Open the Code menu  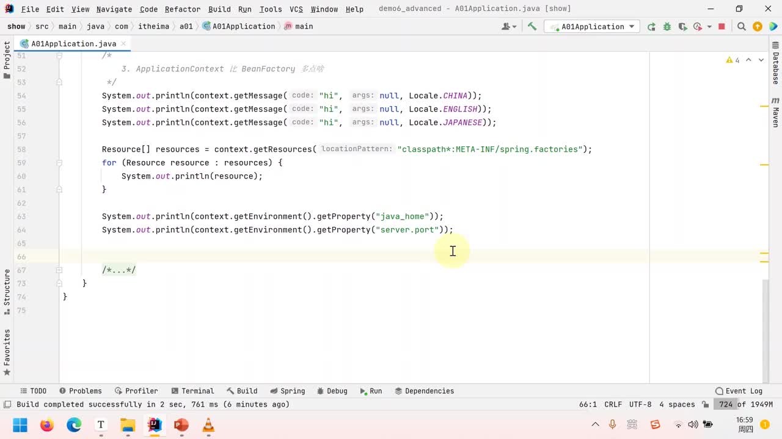click(148, 9)
